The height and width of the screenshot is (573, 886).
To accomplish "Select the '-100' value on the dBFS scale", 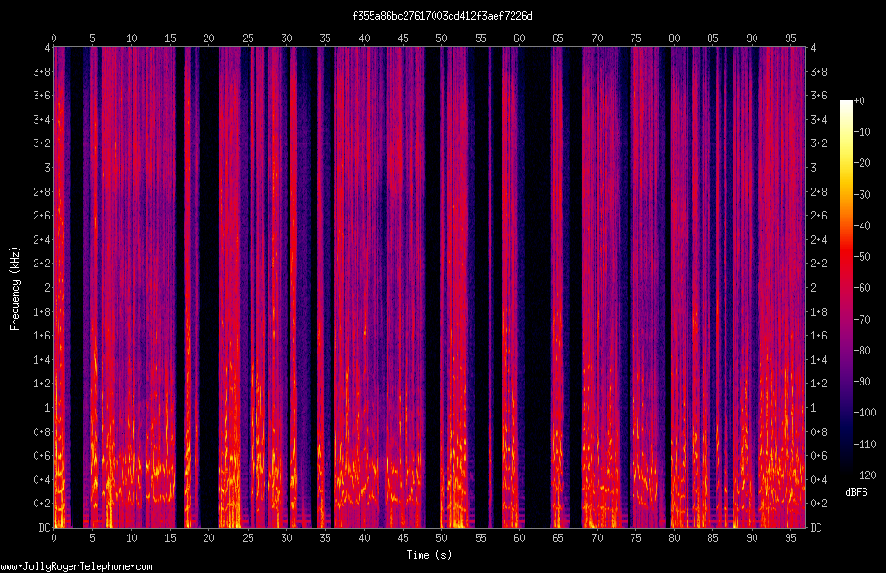I will [864, 413].
